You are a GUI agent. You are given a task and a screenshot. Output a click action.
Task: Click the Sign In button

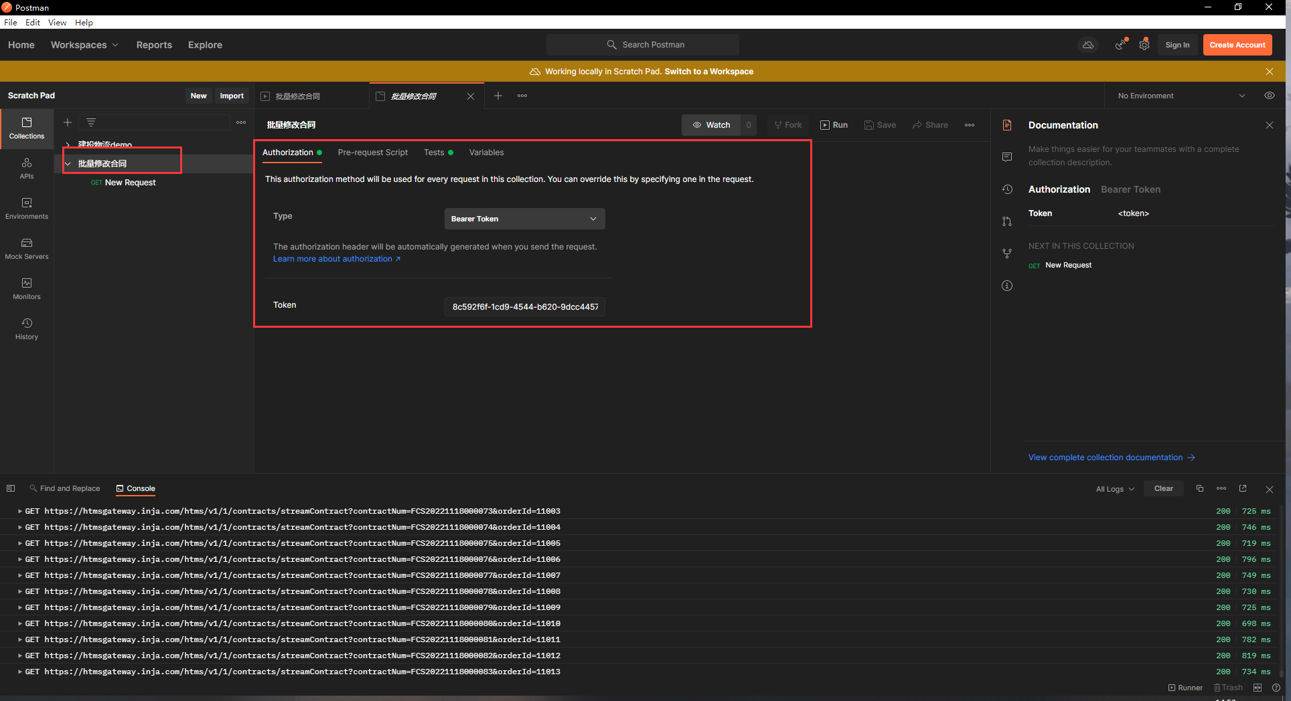pyautogui.click(x=1177, y=45)
